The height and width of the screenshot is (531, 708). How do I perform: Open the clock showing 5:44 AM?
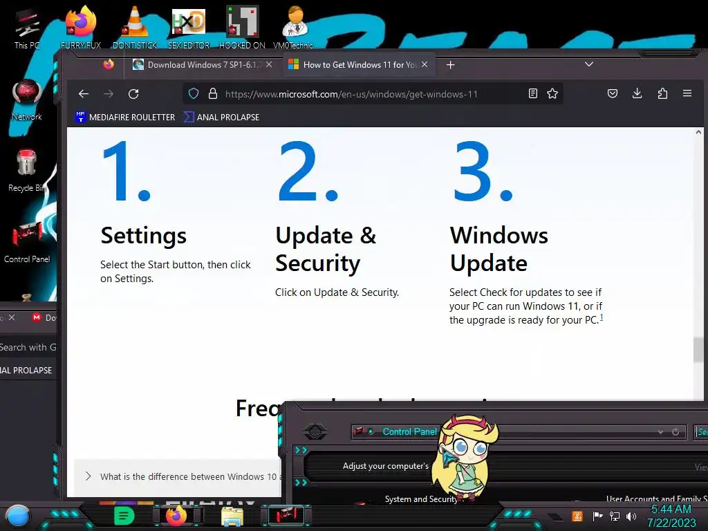click(x=671, y=516)
